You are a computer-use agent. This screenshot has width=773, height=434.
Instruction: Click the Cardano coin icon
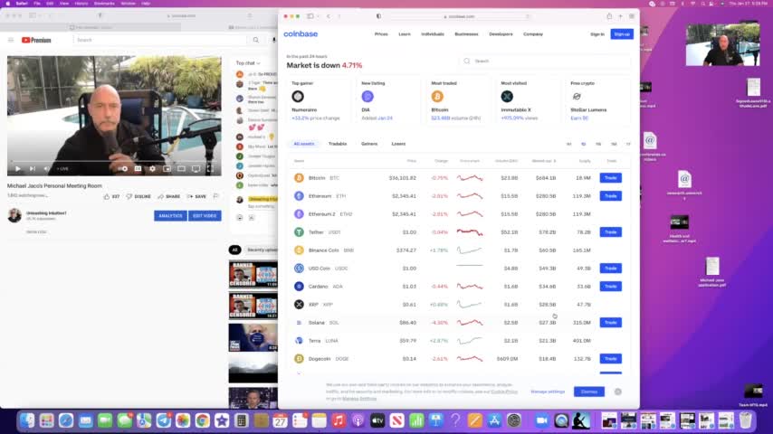(299, 287)
